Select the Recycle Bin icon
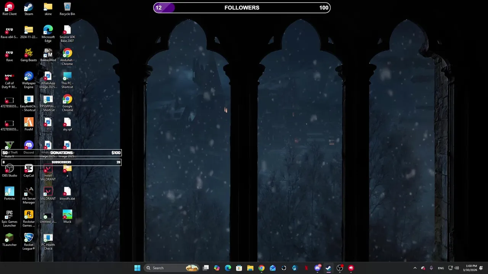The width and height of the screenshot is (488, 274). [x=67, y=9]
